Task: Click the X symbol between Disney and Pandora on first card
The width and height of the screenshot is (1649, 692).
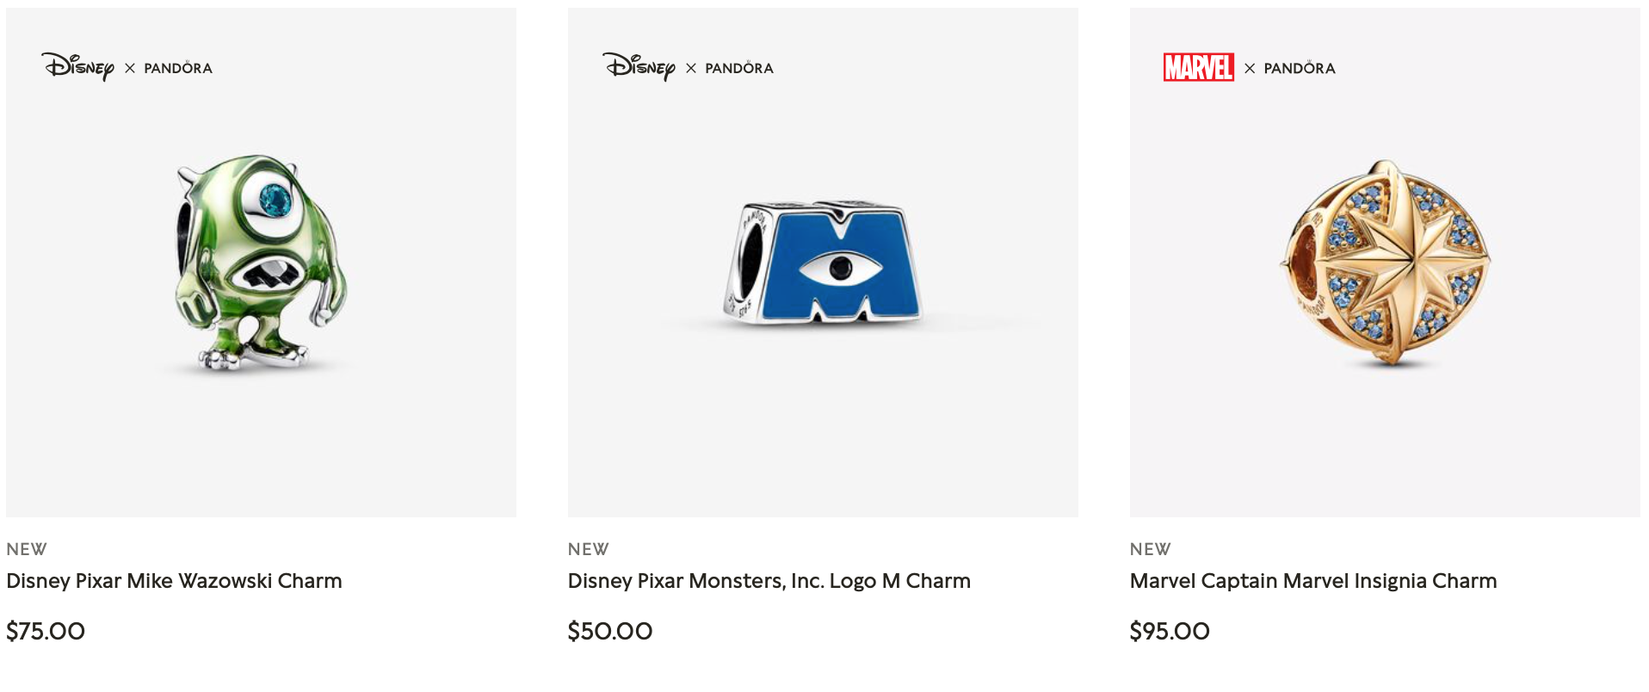Action: [x=130, y=68]
